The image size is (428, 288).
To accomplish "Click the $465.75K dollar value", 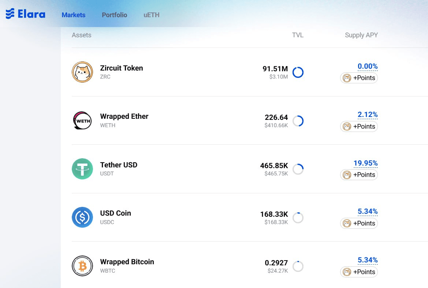I will click(276, 174).
